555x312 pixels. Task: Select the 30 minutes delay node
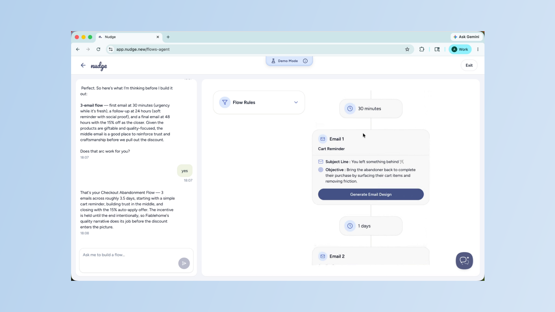pyautogui.click(x=371, y=109)
